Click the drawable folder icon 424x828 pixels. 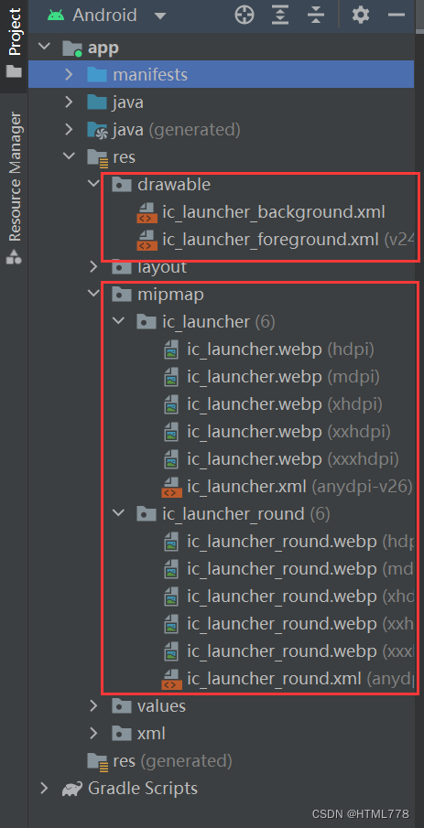(122, 184)
